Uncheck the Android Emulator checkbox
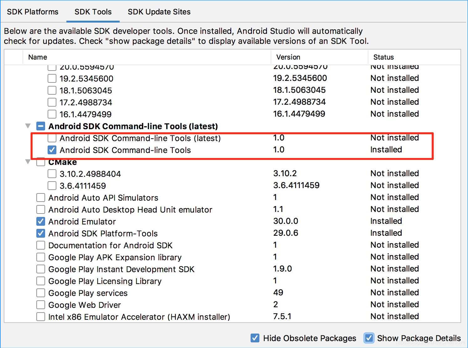 41,221
